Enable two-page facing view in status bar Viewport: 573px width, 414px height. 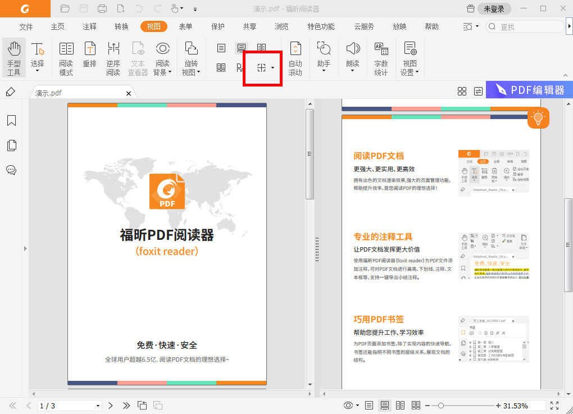(x=400, y=404)
